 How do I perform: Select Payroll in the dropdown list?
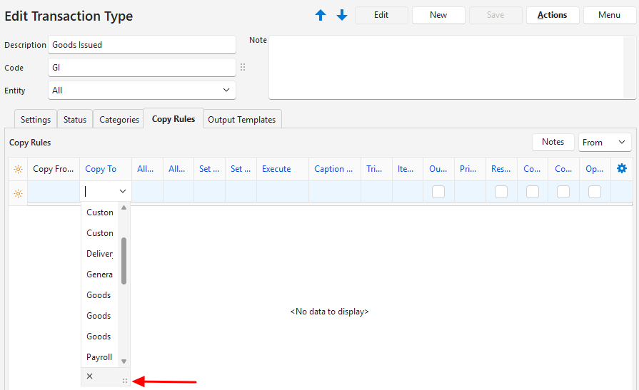pos(99,356)
